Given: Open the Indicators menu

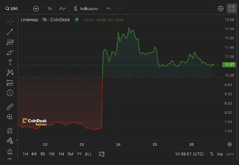Looking at the screenshot, I should point(86,8).
